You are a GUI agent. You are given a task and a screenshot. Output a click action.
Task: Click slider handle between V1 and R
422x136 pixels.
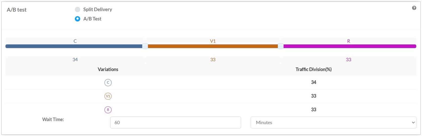tap(281, 46)
